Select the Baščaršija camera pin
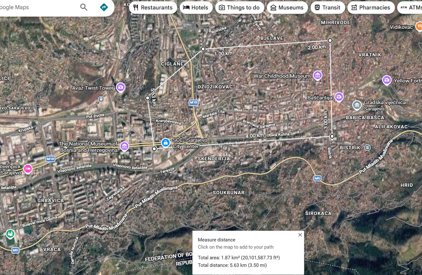The image size is (422, 275). [x=339, y=97]
